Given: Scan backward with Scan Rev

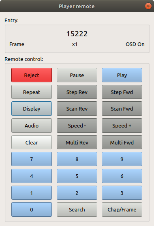Looking at the screenshot, I should pyautogui.click(x=77, y=109).
